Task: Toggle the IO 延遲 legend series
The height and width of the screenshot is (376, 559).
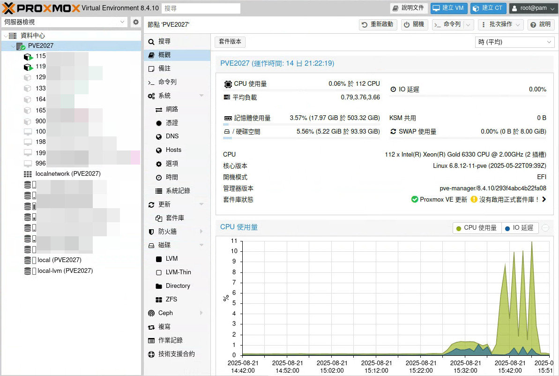Action: 519,228
